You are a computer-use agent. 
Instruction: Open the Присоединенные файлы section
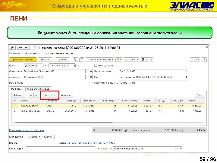point(58,53)
